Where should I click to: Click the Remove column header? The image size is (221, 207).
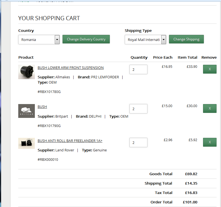pyautogui.click(x=209, y=58)
